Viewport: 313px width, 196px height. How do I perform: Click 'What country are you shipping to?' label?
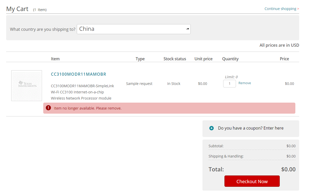click(43, 29)
